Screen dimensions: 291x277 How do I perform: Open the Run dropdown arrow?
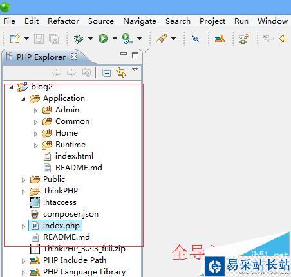coord(115,39)
